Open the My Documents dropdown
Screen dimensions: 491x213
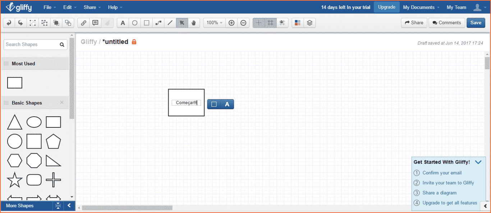pos(421,7)
